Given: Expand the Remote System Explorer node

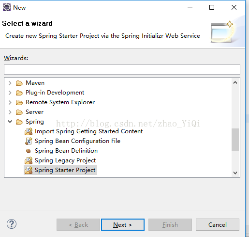Looking at the screenshot, I should coord(10,102).
